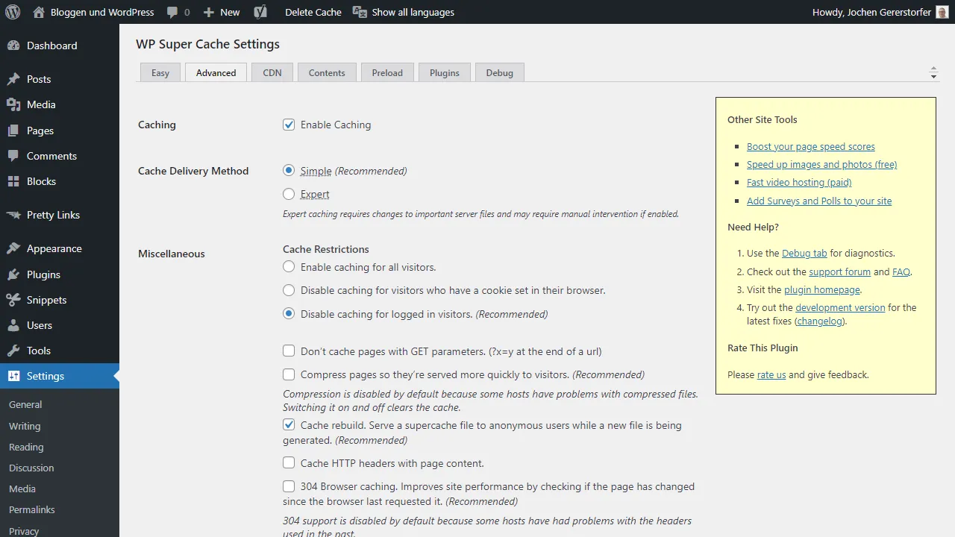Click the Settings sliders icon
Viewport: 955px width, 537px height.
[x=13, y=376]
